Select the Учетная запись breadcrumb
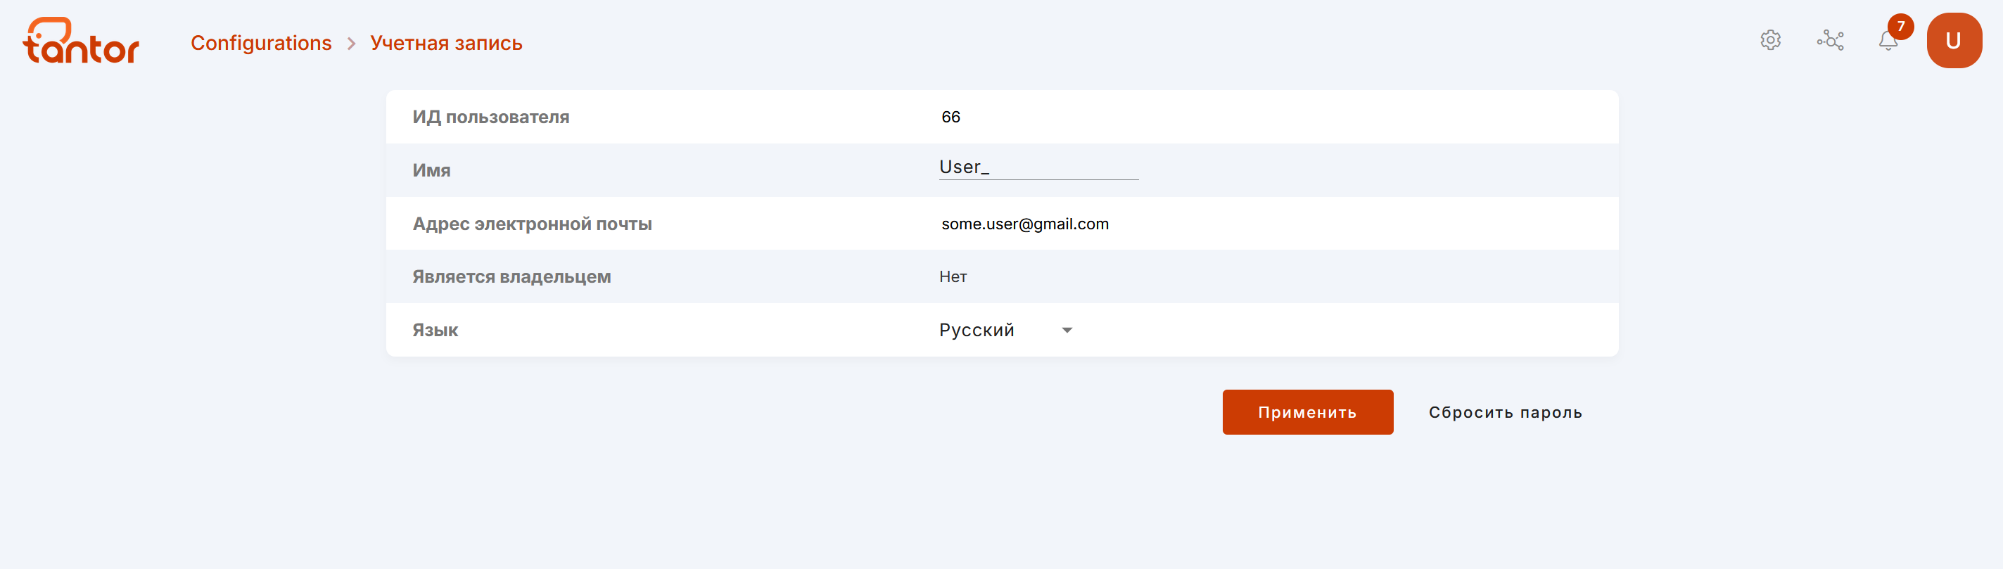Screen dimensions: 2003x569 (x=446, y=43)
